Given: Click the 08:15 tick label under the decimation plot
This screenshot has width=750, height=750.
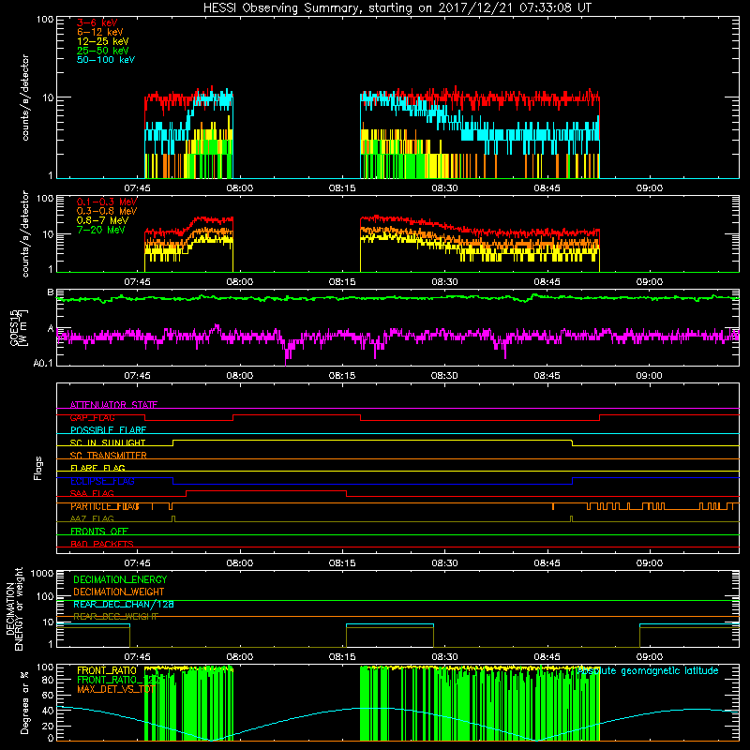Looking at the screenshot, I should (x=342, y=657).
